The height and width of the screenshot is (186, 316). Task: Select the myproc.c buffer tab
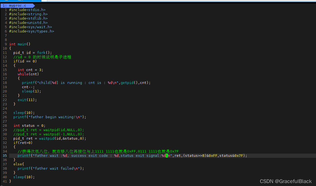(x=17, y=6)
